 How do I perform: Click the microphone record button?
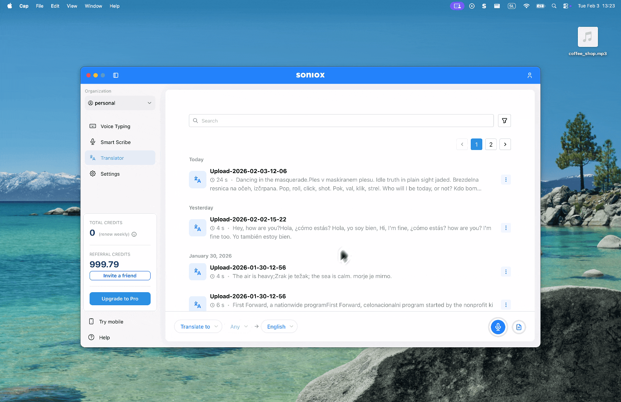pyautogui.click(x=498, y=327)
